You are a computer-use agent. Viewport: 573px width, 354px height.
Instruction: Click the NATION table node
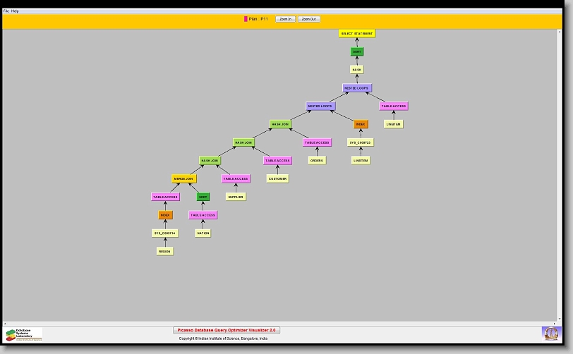point(203,233)
